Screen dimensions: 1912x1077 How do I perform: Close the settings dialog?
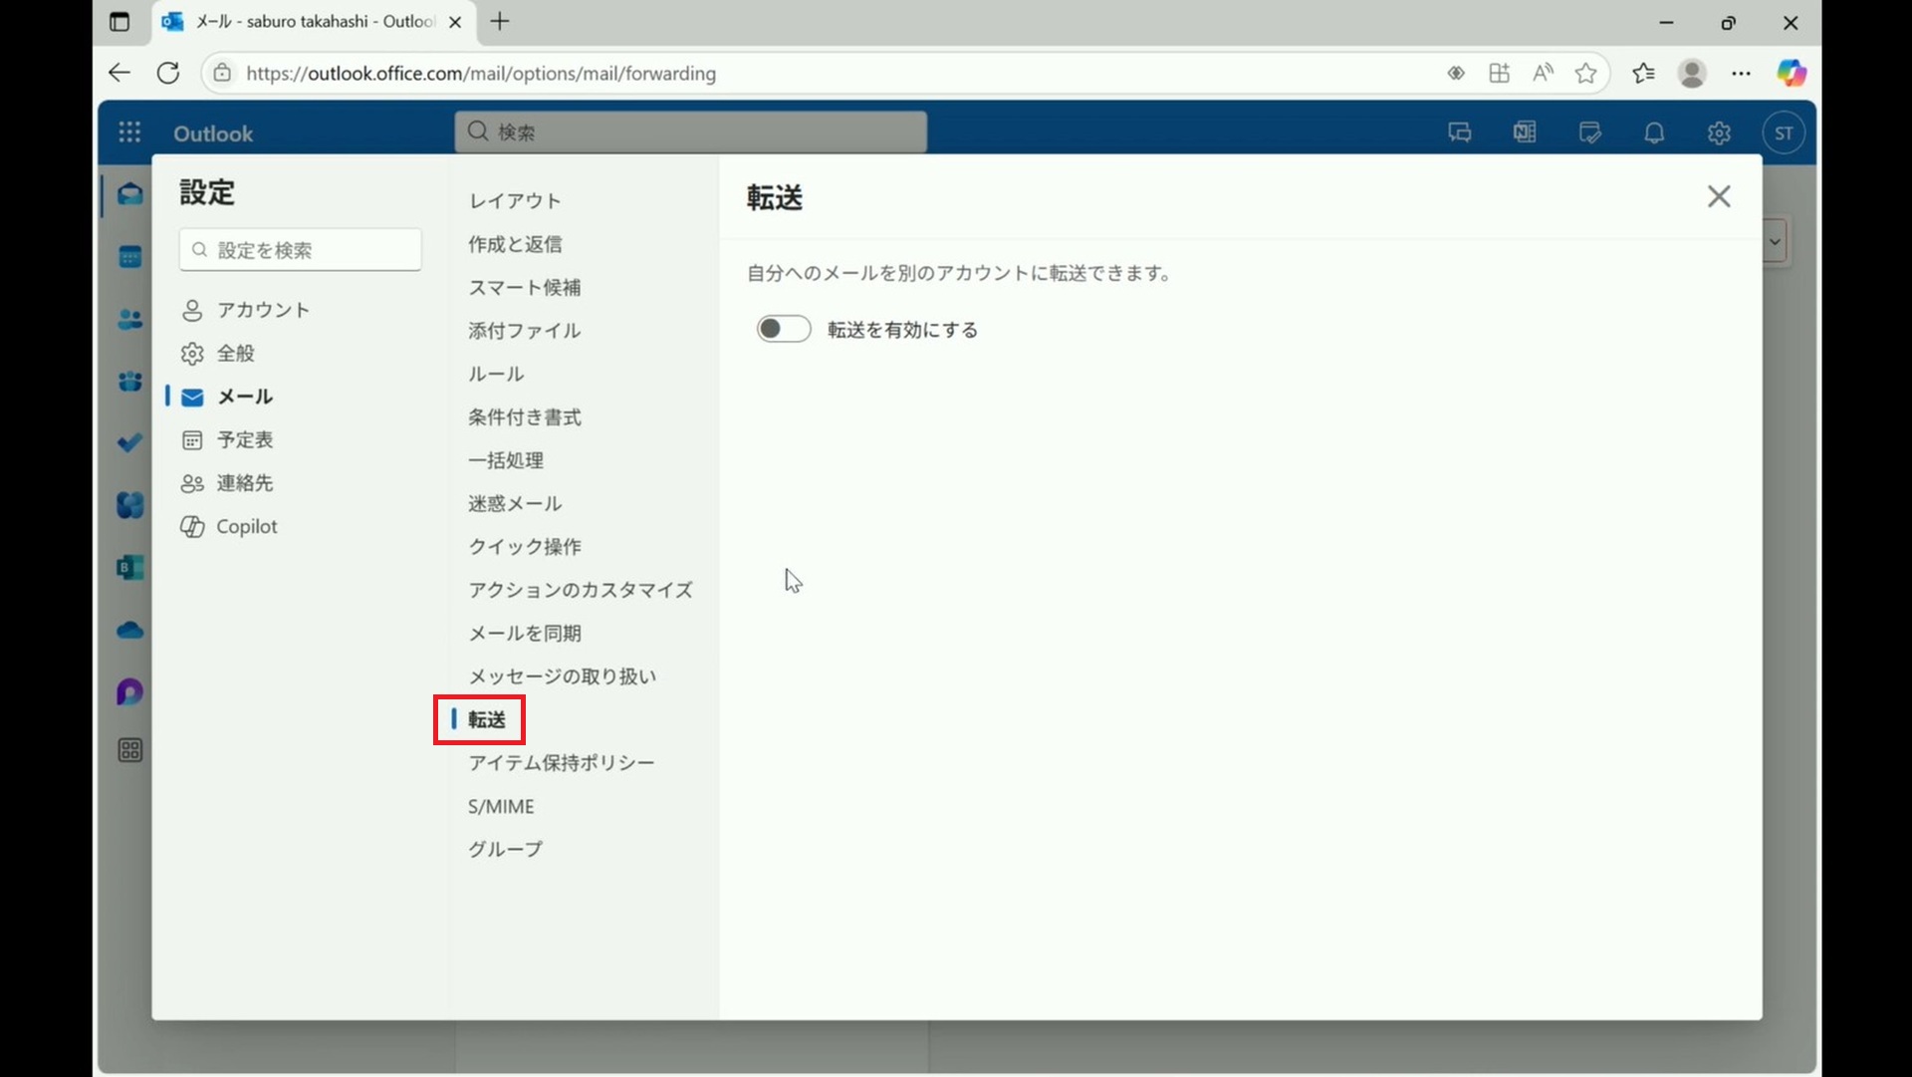(1719, 196)
